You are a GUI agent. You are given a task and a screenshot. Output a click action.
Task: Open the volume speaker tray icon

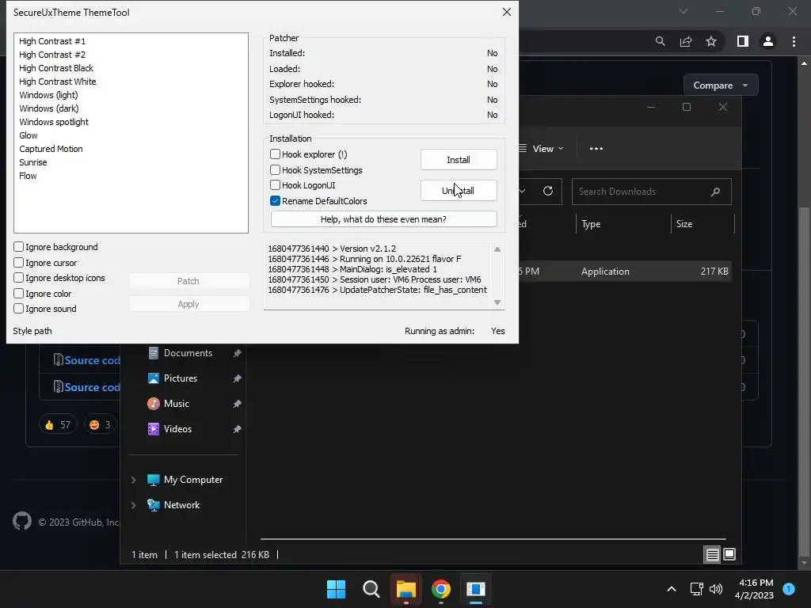pos(716,589)
